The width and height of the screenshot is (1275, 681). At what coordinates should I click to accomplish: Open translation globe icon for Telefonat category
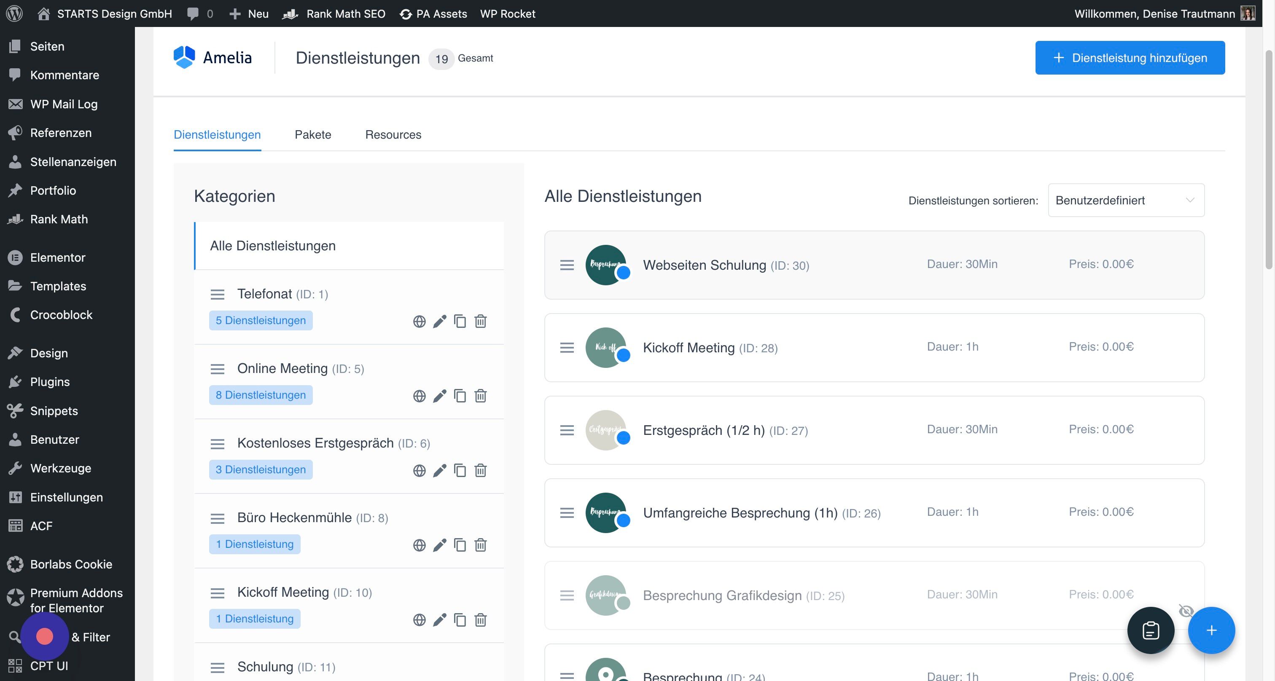[x=419, y=322]
